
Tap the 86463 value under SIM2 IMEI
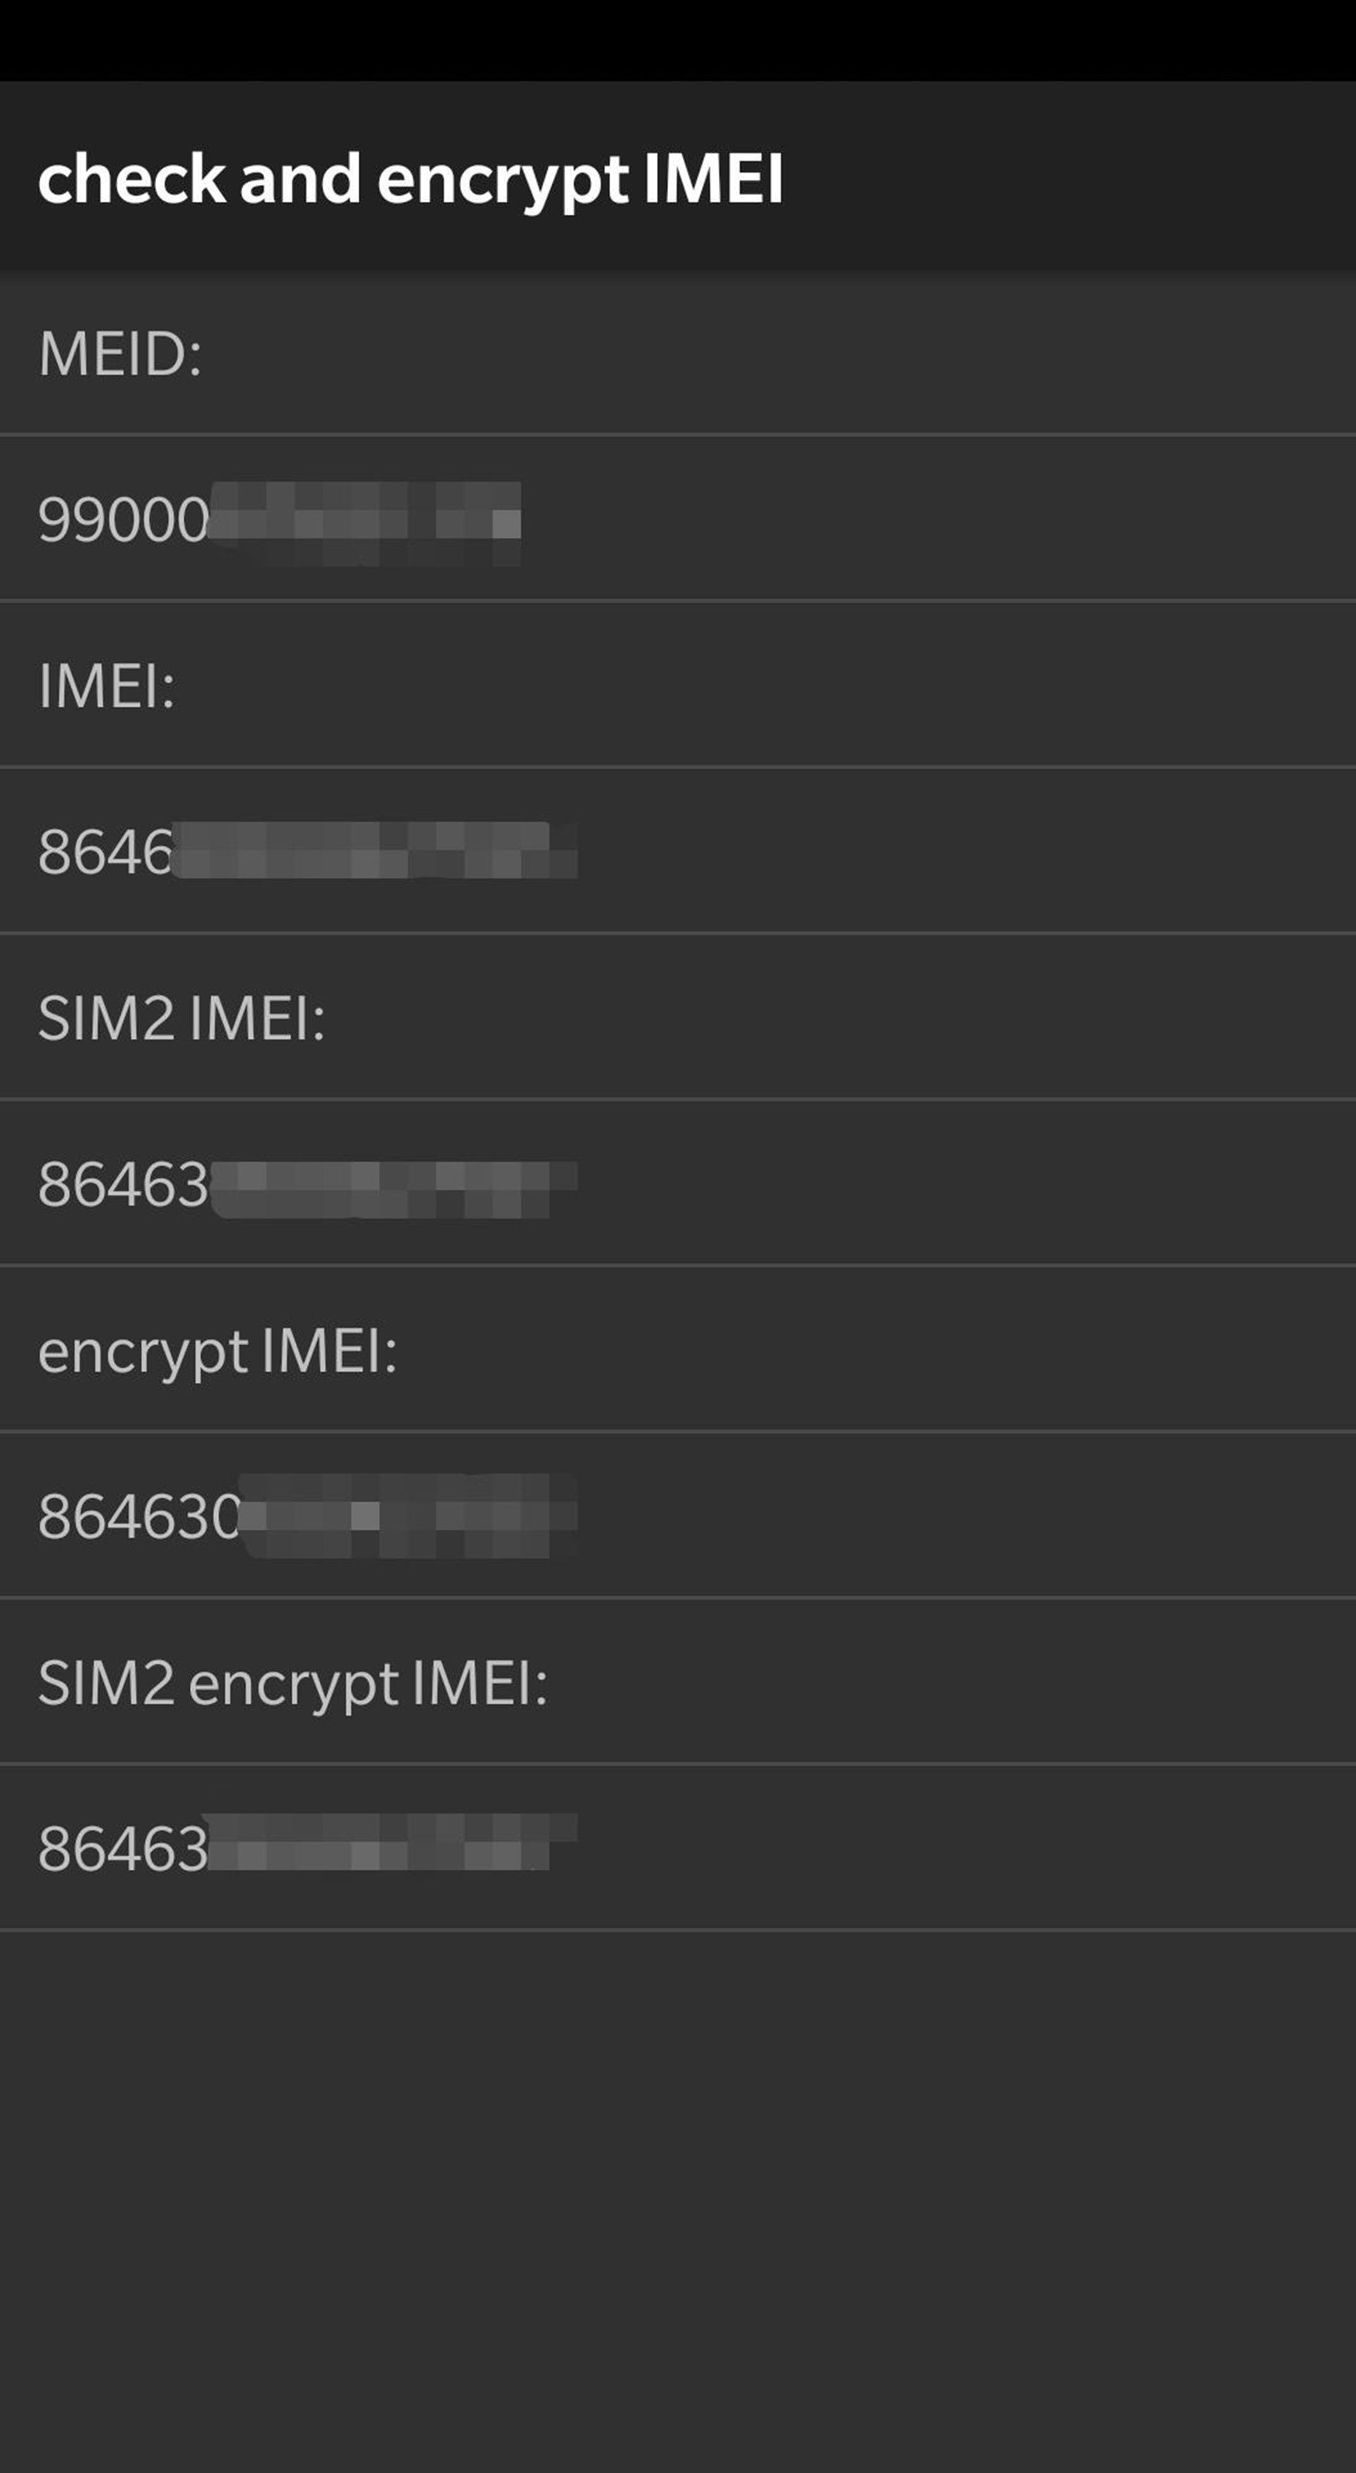point(307,1185)
